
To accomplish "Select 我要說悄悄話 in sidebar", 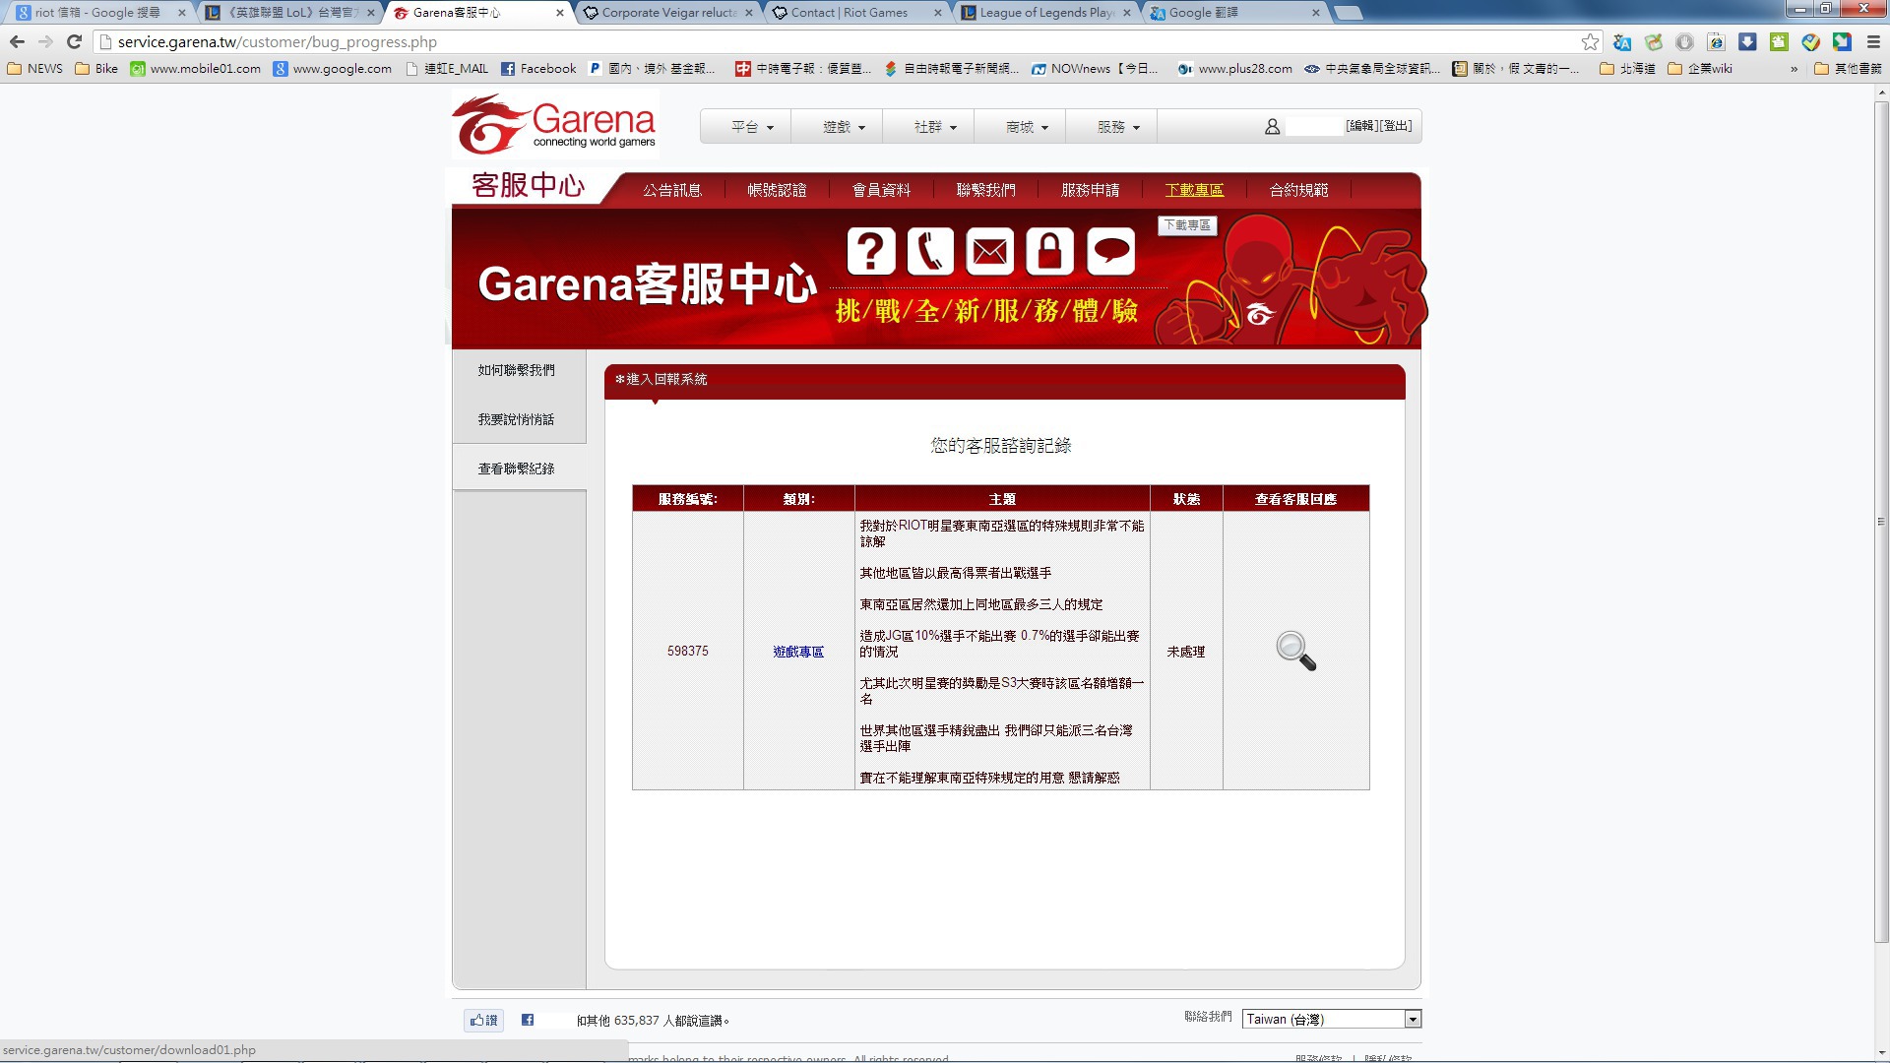I will click(517, 419).
